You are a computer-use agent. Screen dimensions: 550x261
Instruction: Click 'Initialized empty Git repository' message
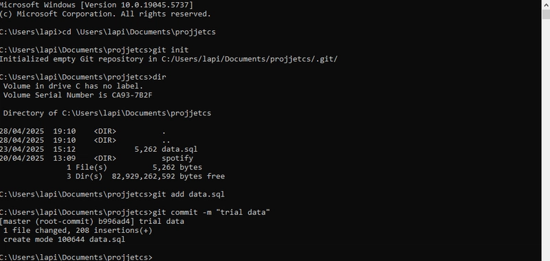pos(71,59)
